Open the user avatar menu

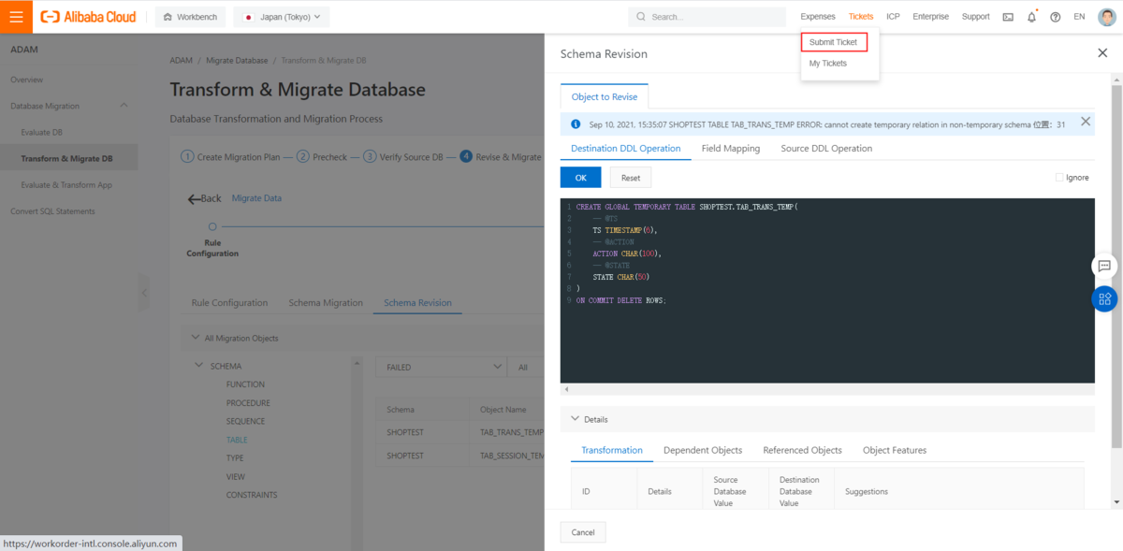tap(1107, 16)
